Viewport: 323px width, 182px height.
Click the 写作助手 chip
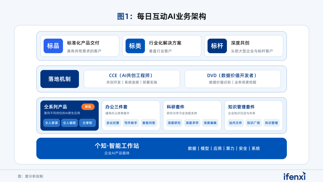(x=131, y=123)
